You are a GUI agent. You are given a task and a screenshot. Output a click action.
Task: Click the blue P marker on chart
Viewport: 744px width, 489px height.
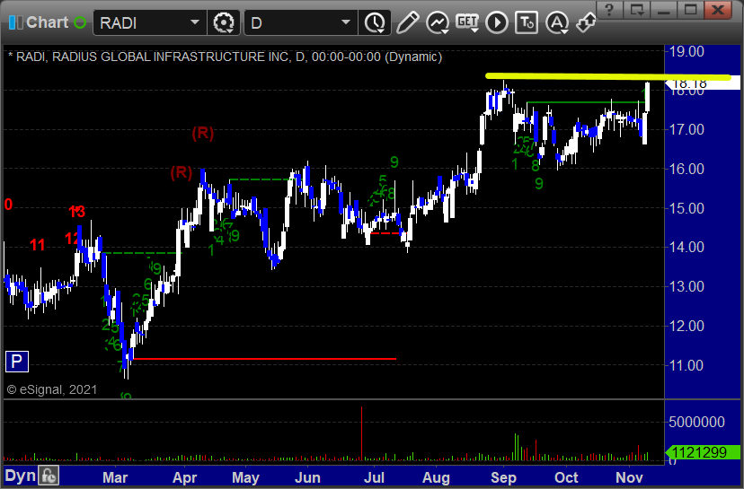(16, 362)
